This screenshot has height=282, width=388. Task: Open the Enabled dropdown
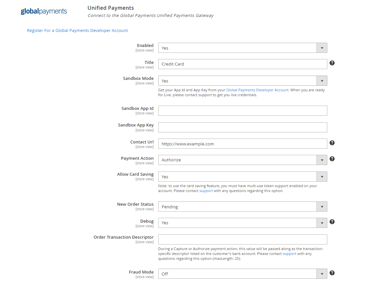pyautogui.click(x=322, y=48)
